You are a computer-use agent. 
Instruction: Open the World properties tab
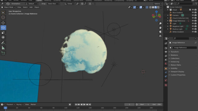coord(166,64)
